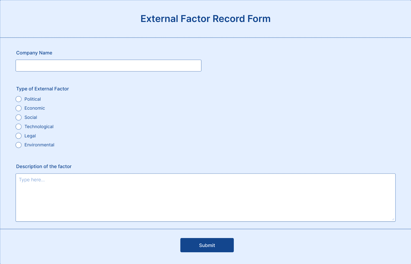Click the word Technological option text
Screen dimensions: 411x264
click(x=39, y=127)
